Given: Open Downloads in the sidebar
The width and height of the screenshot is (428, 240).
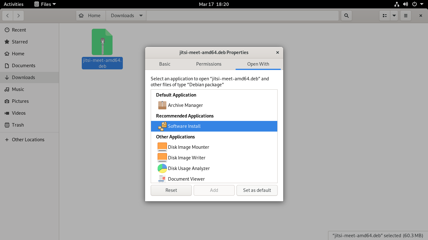Looking at the screenshot, I should (x=29, y=77).
